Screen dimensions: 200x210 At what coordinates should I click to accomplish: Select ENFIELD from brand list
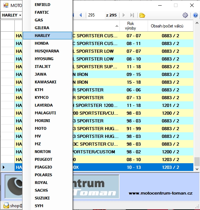[x=47, y=5]
